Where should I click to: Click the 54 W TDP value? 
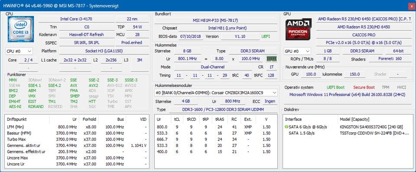137,27
